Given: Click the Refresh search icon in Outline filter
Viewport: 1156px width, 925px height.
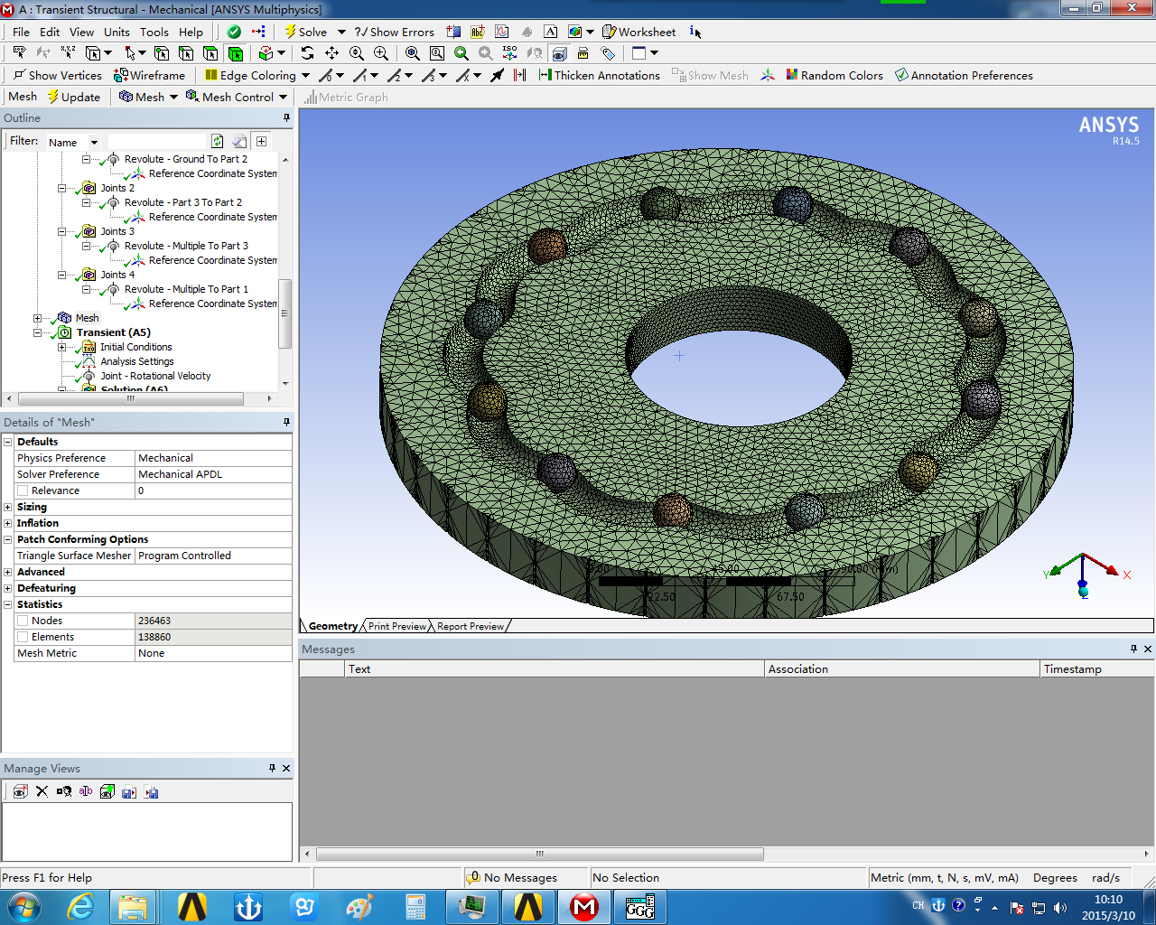Looking at the screenshot, I should 218,141.
